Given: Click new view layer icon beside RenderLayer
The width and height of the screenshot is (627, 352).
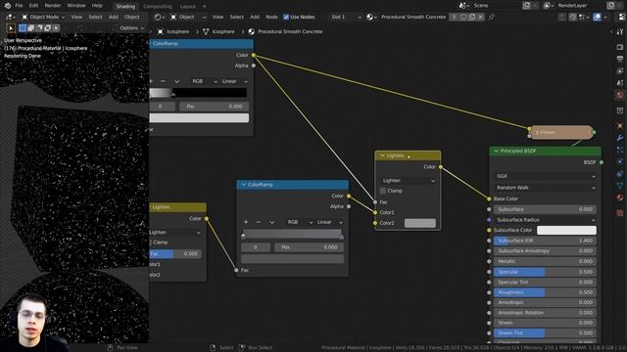Looking at the screenshot, I should 610,6.
